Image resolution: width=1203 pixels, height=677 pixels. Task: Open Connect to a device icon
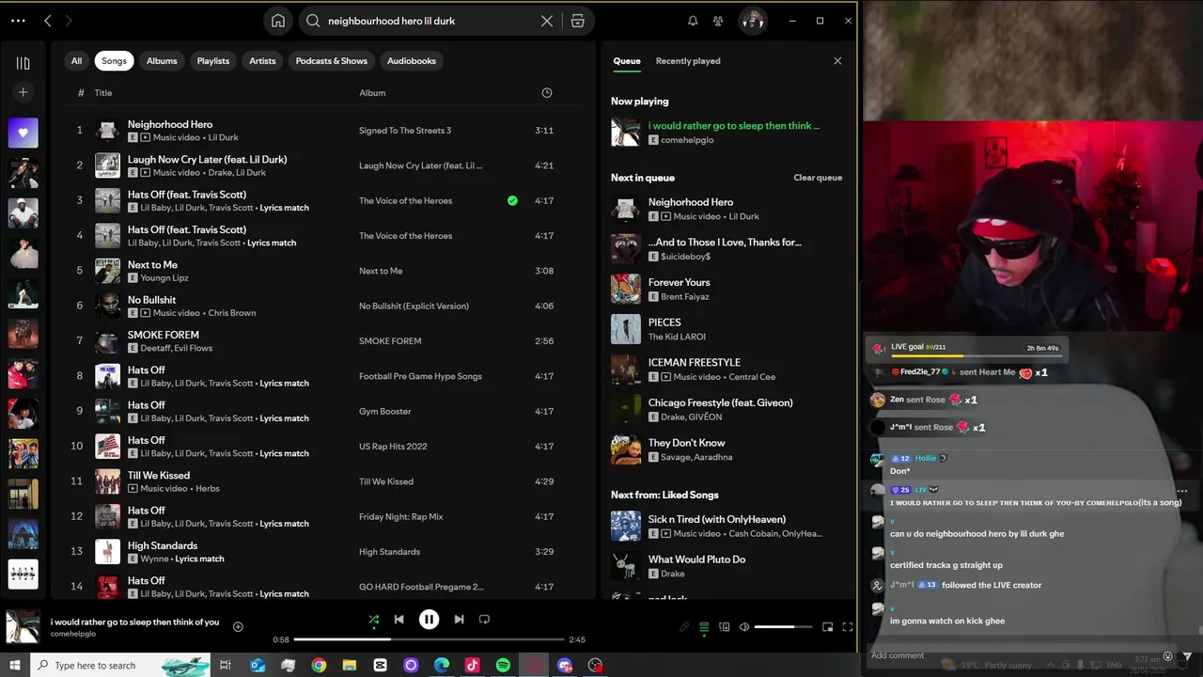[724, 627]
